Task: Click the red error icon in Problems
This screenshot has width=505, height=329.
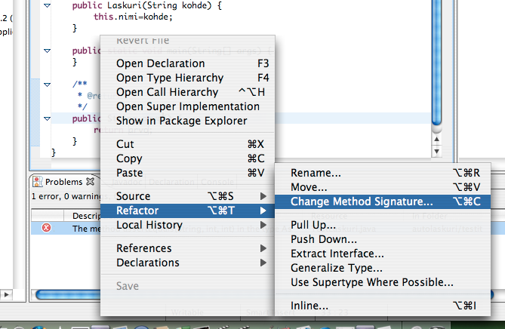Action: point(46,228)
